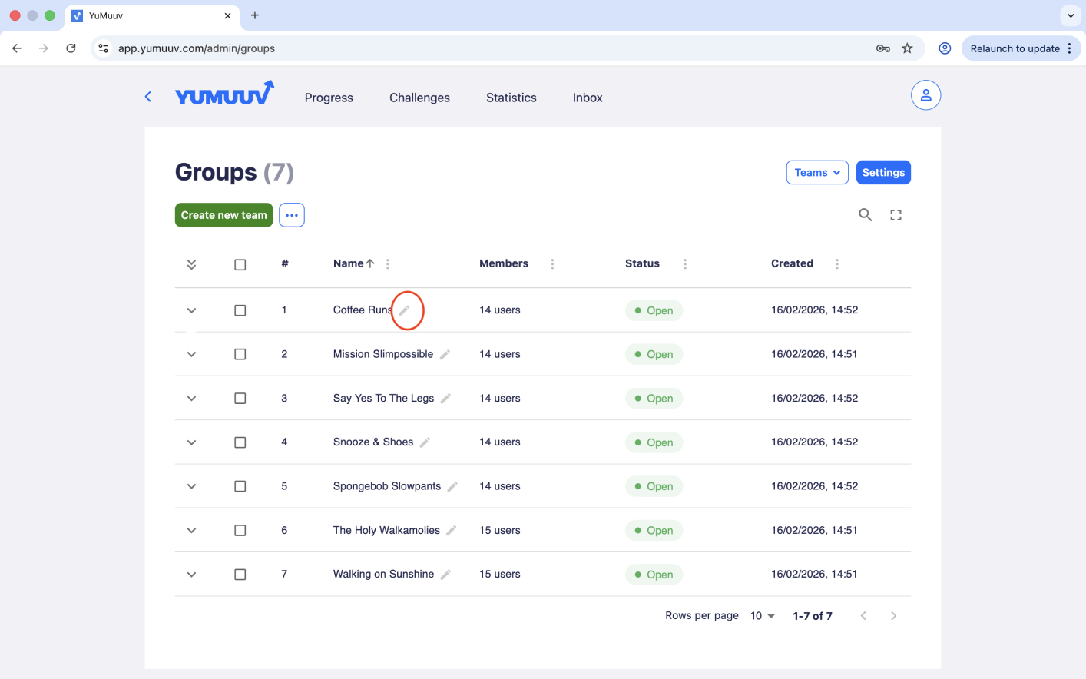This screenshot has width=1086, height=679.
Task: Click the Create new team button
Action: point(223,215)
